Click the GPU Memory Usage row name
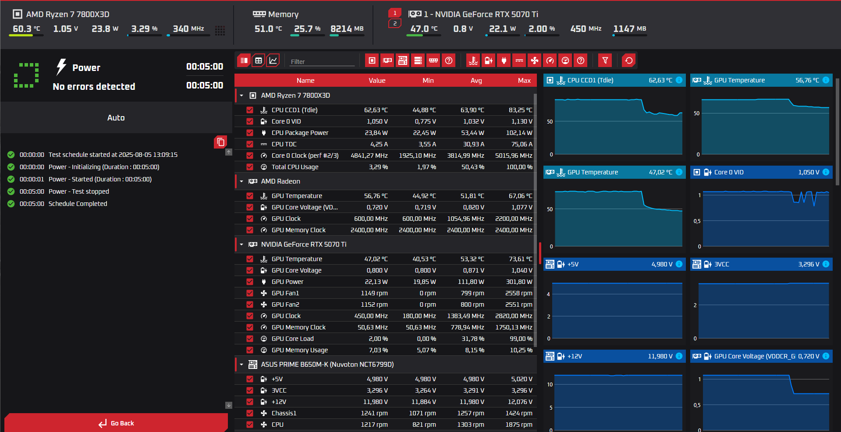This screenshot has height=432, width=841. coord(300,350)
